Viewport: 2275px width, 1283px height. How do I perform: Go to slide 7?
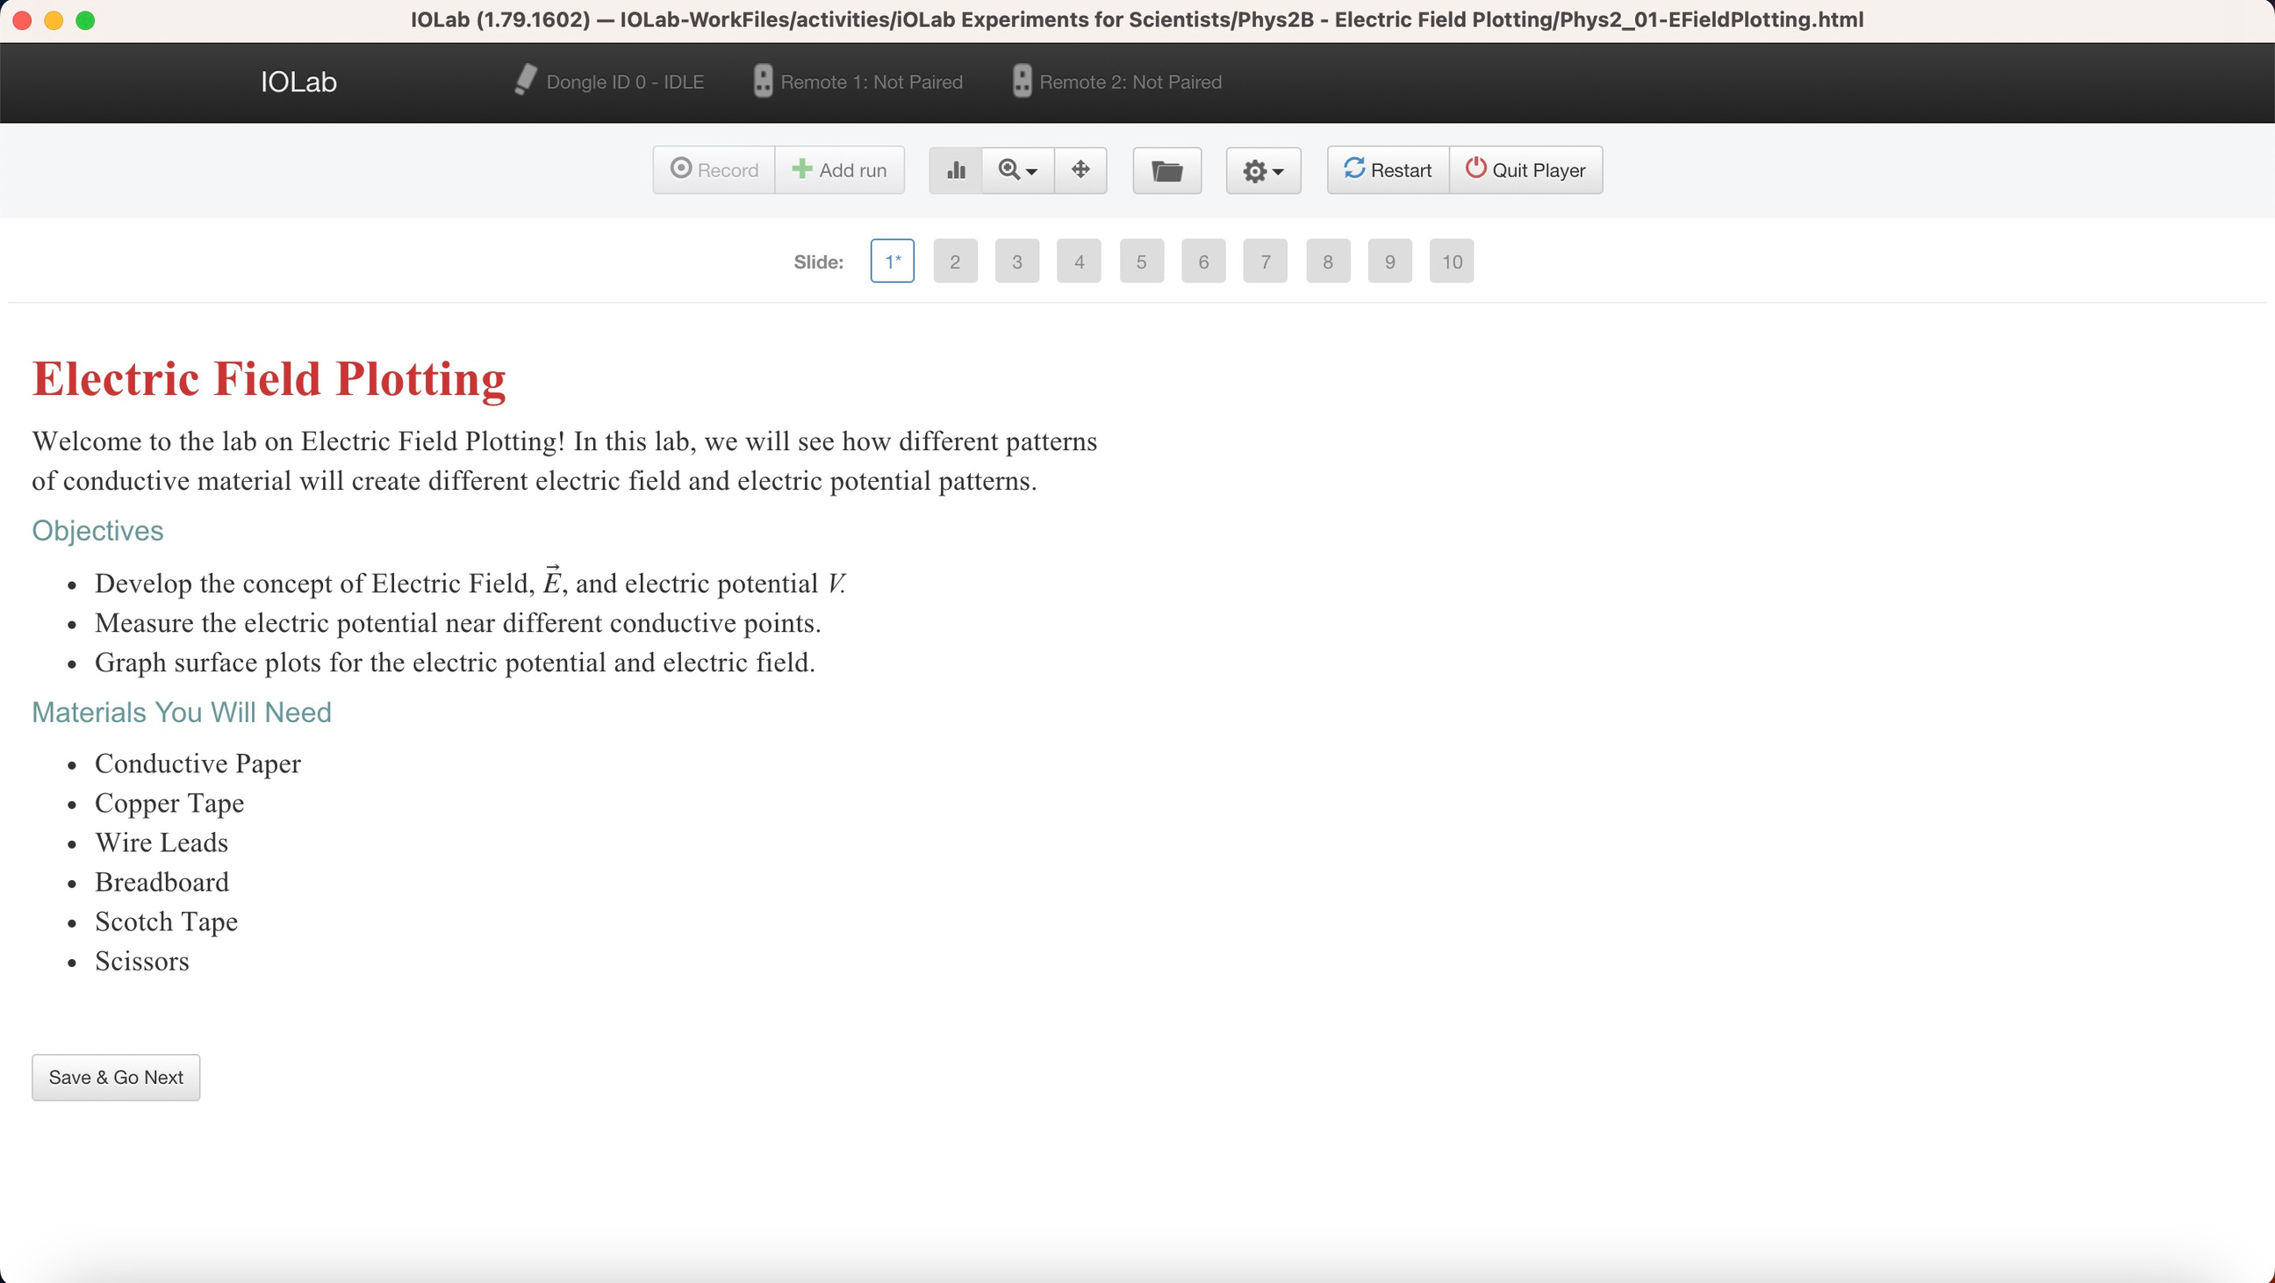(x=1266, y=262)
